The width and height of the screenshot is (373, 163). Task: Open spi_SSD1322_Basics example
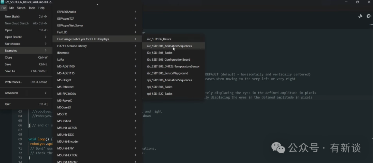pos(173,94)
